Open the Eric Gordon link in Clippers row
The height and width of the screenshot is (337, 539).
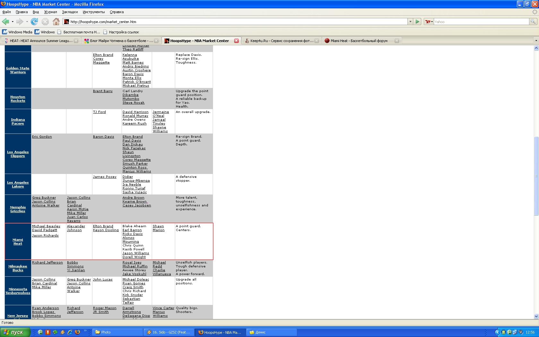(x=42, y=136)
